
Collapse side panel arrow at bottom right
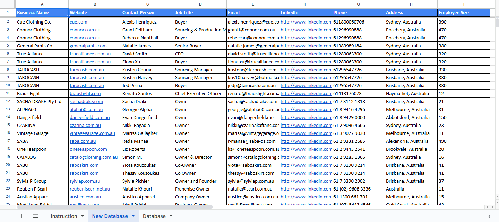coord(490,216)
